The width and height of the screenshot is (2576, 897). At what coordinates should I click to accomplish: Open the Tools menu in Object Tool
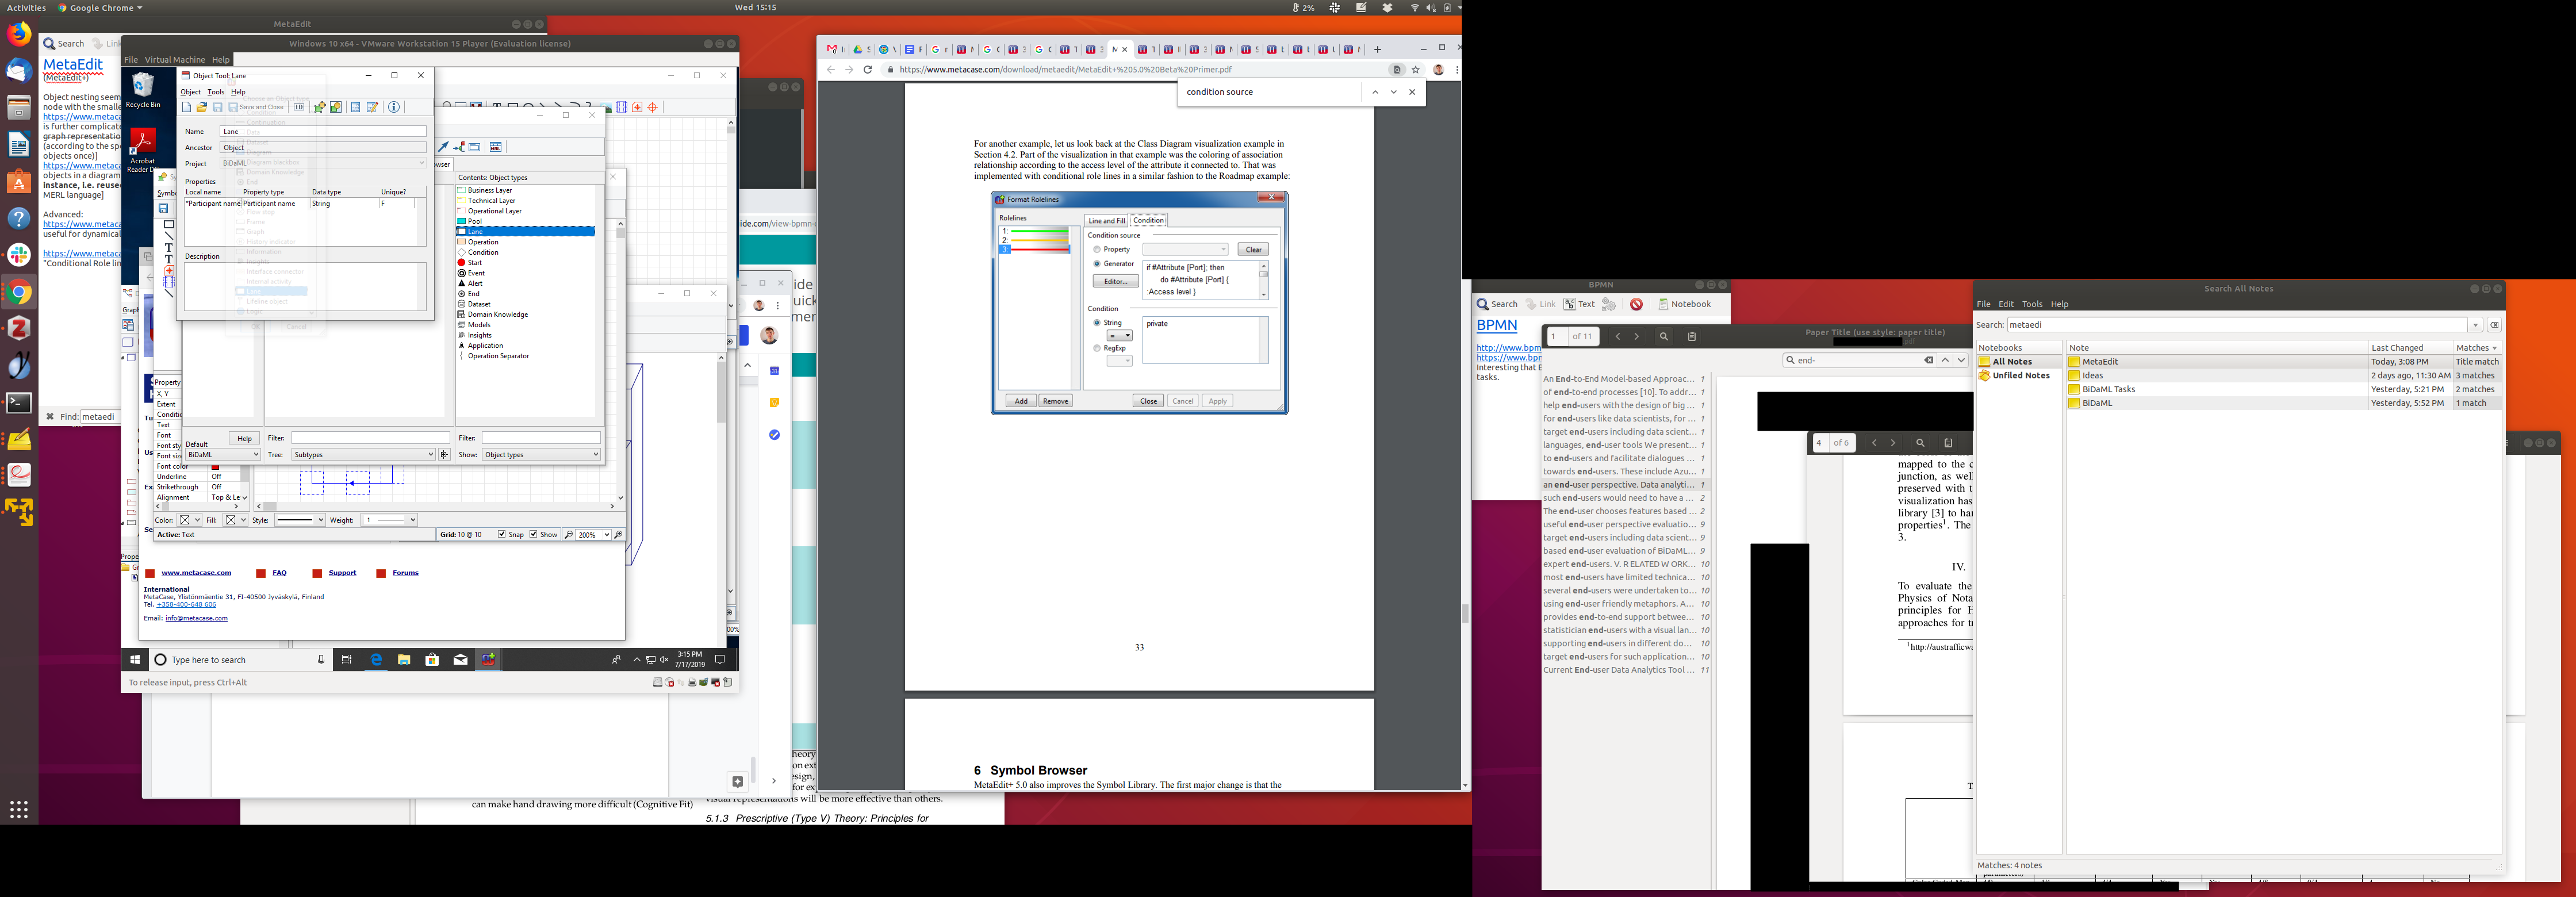click(x=216, y=92)
